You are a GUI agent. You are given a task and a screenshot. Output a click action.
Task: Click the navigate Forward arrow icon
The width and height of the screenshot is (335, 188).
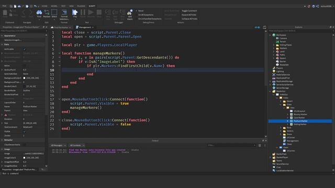tap(31, 13)
